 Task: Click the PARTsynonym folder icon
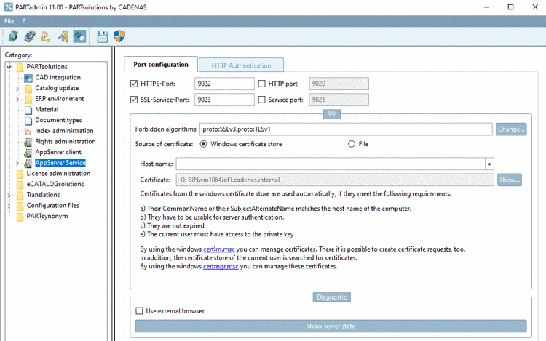pos(20,217)
